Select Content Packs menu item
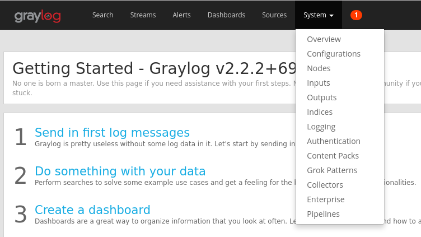This screenshot has width=421, height=237. point(333,156)
